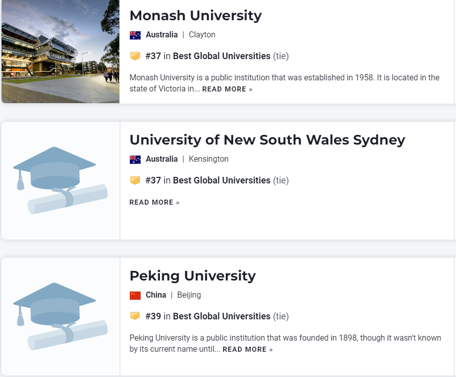Click the Australia flag beside Monash University
Viewport: 456px width, 377px height.
(135, 35)
